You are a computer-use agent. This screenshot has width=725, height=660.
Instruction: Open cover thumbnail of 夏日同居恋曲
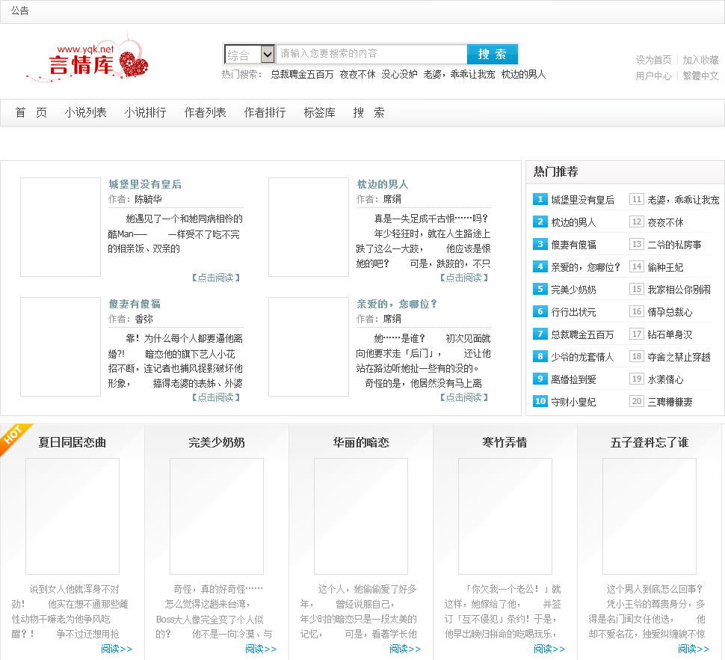[x=72, y=516]
